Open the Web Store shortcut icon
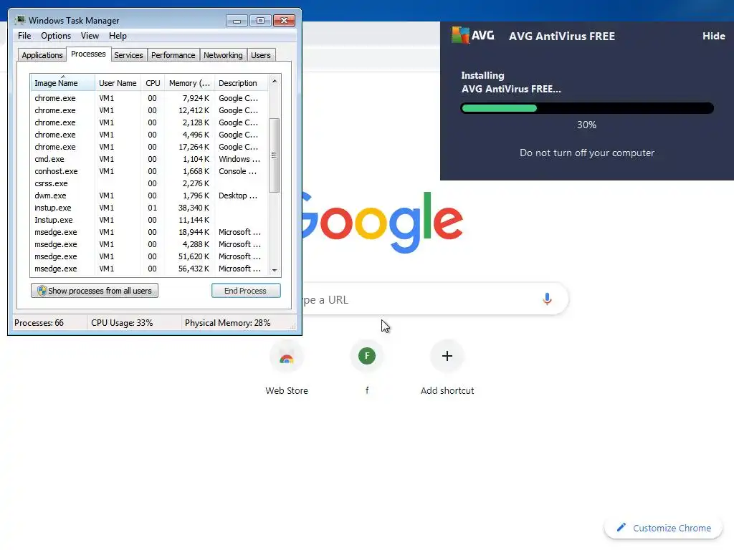 pyautogui.click(x=287, y=357)
